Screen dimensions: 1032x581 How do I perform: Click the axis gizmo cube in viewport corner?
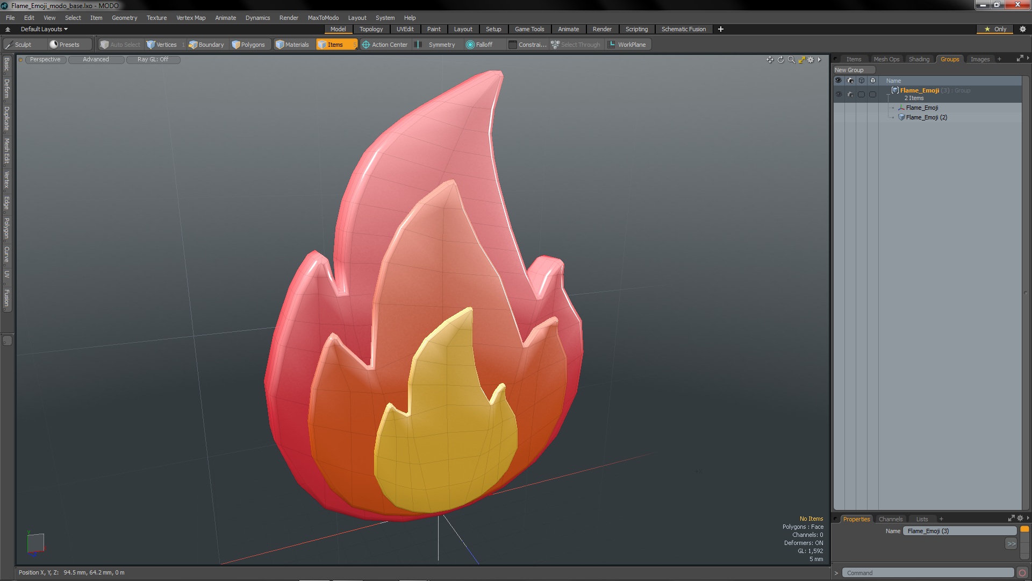coord(35,543)
